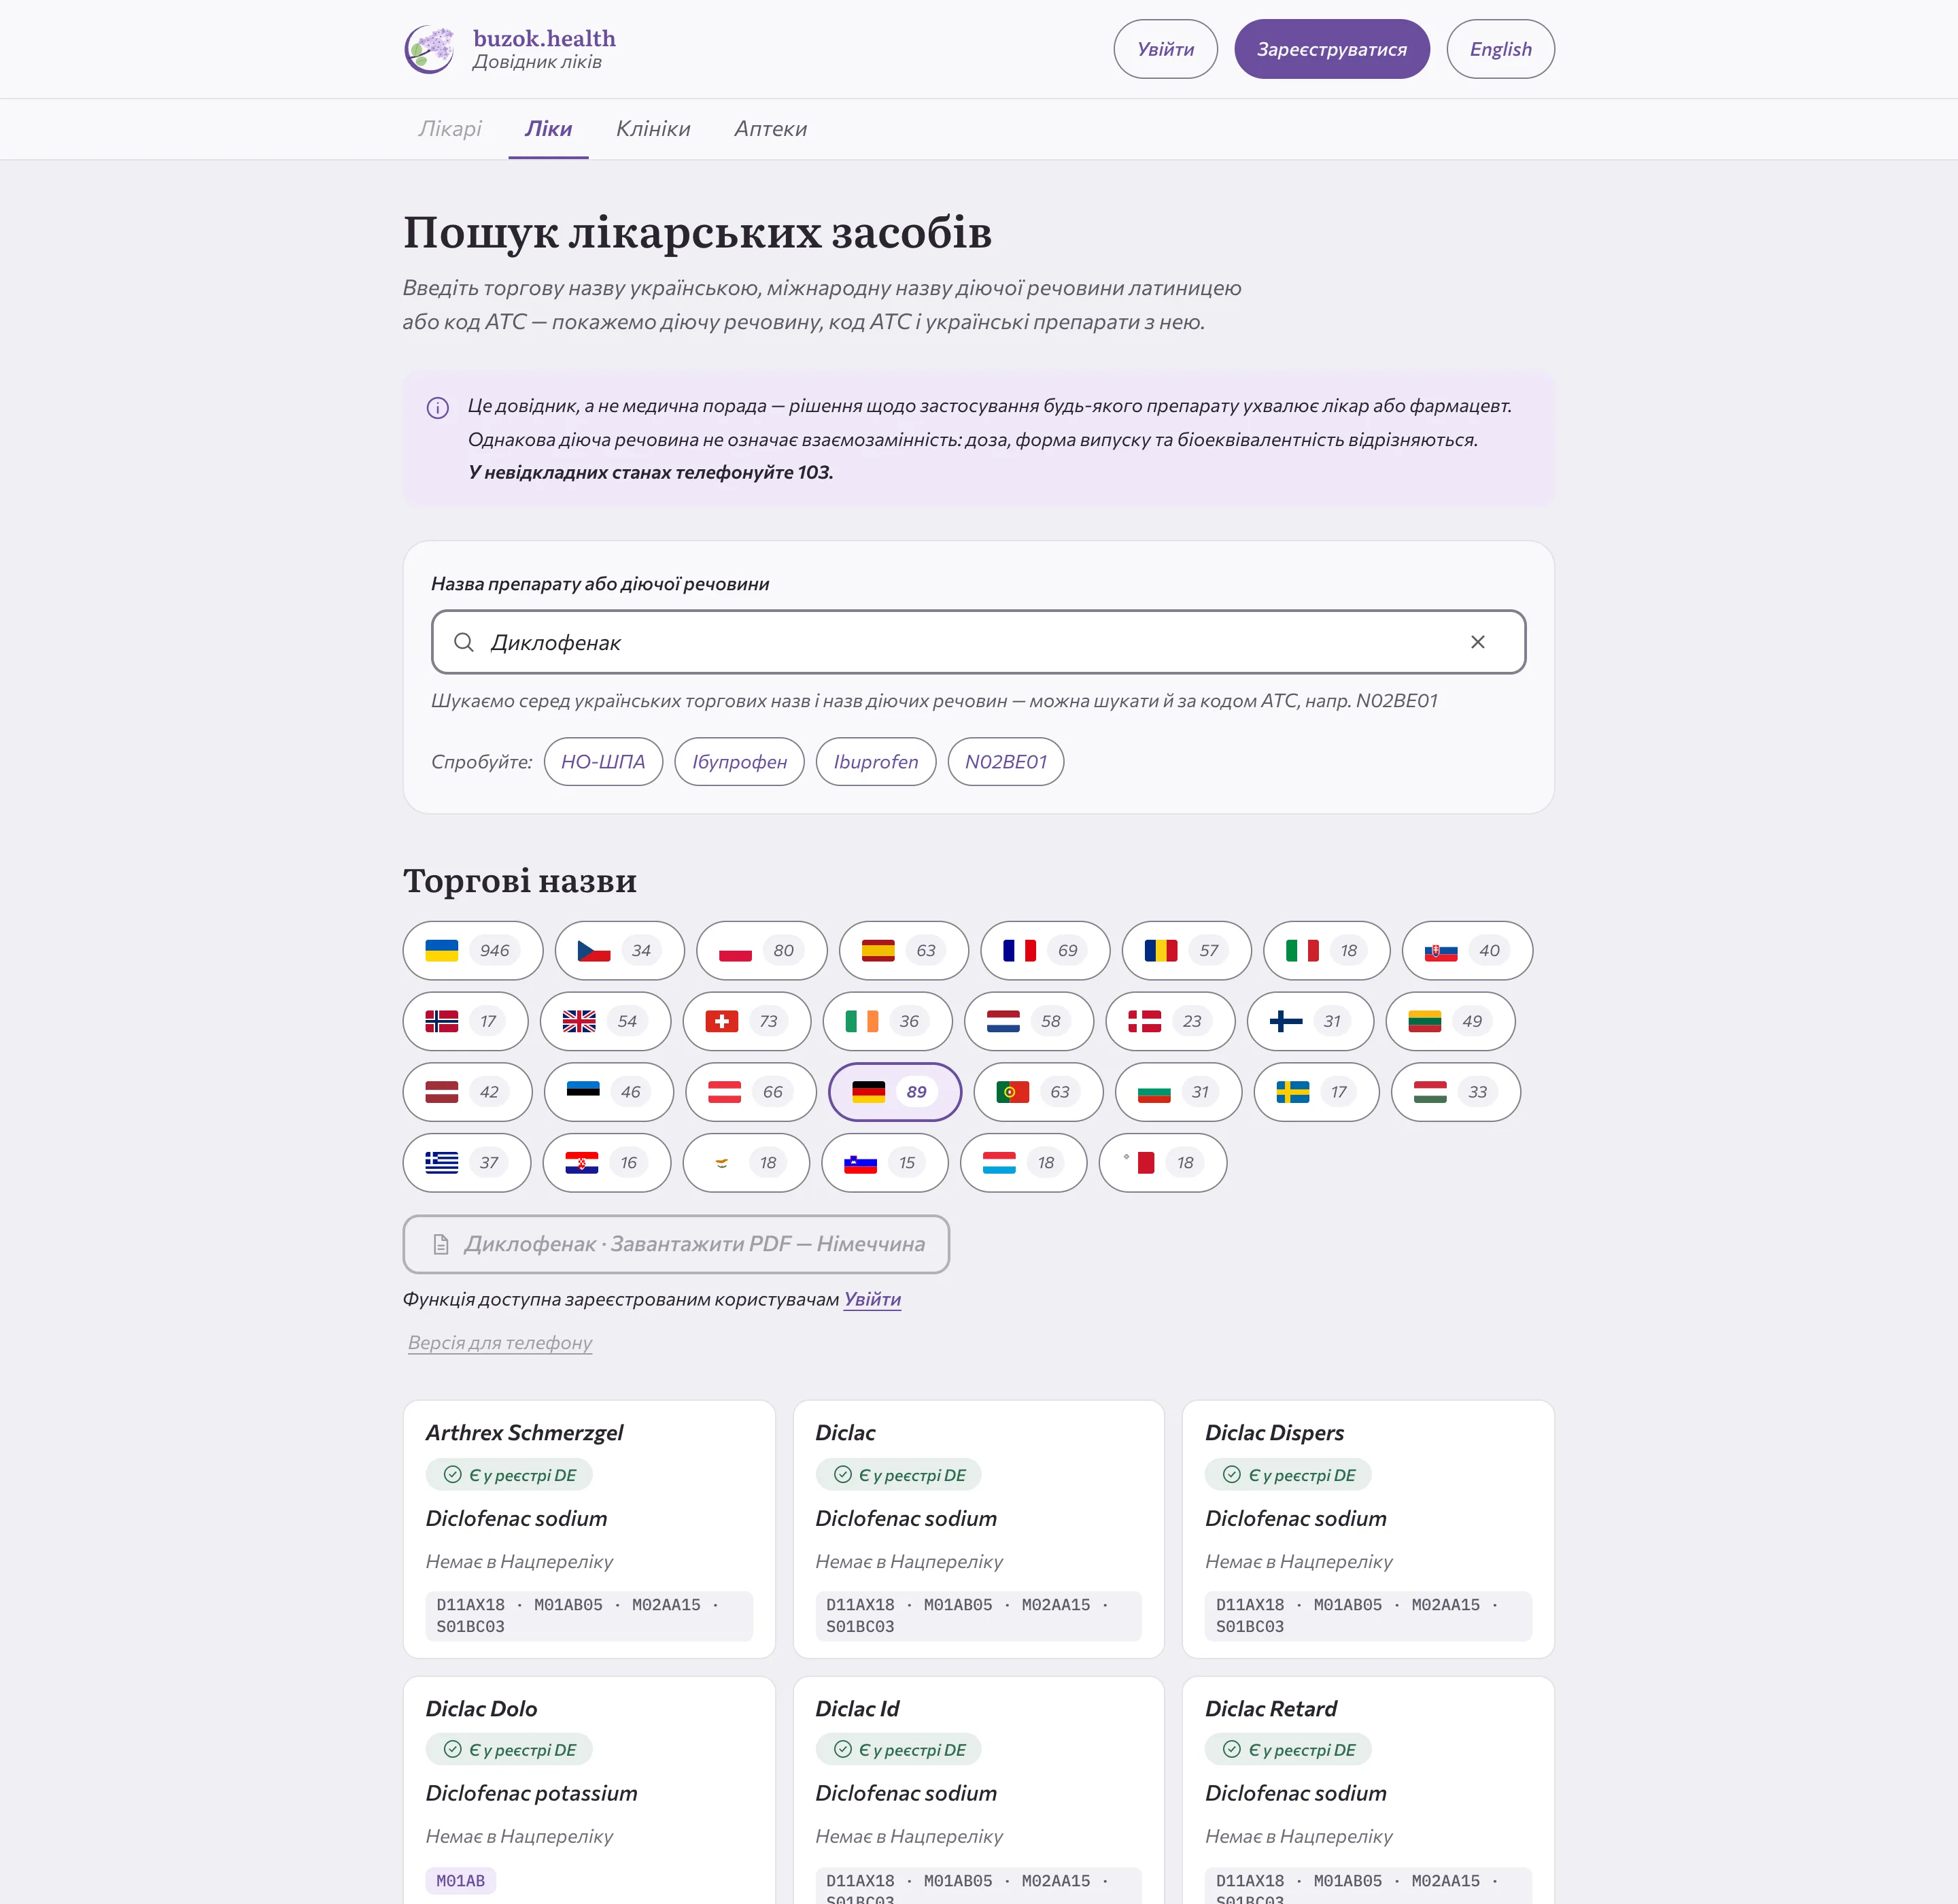Click the magnifier icon in the search box
The height and width of the screenshot is (1904, 1958).
coord(464,642)
